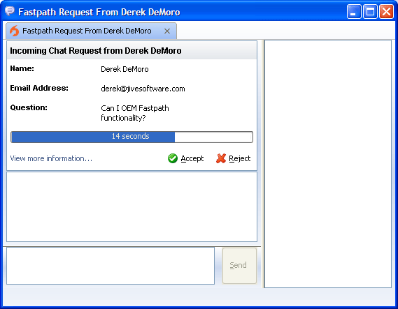Close the Fastpath Request tab with its X
398x309 pixels.
167,31
